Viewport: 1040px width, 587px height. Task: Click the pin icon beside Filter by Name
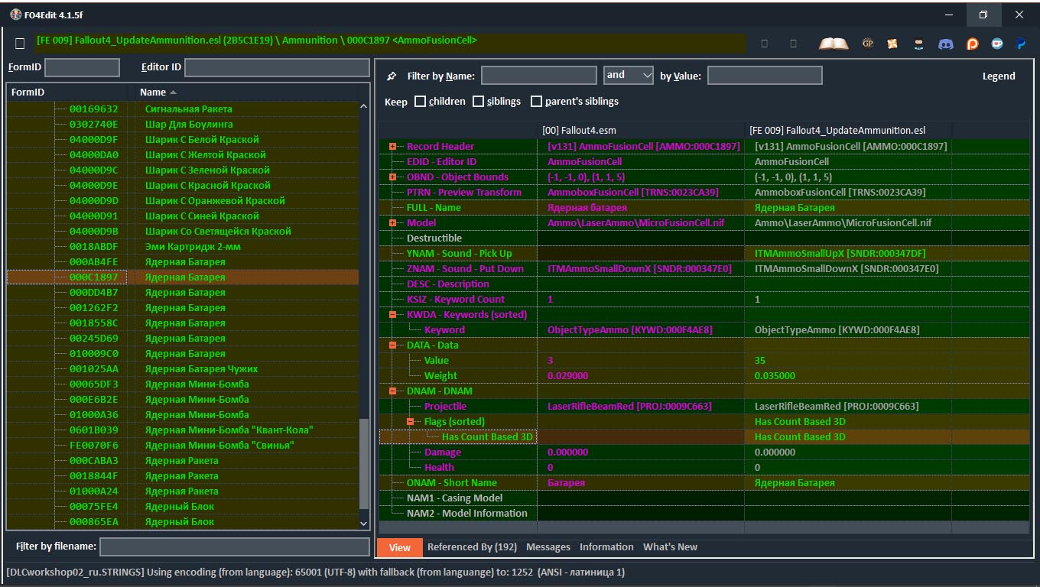tap(392, 76)
